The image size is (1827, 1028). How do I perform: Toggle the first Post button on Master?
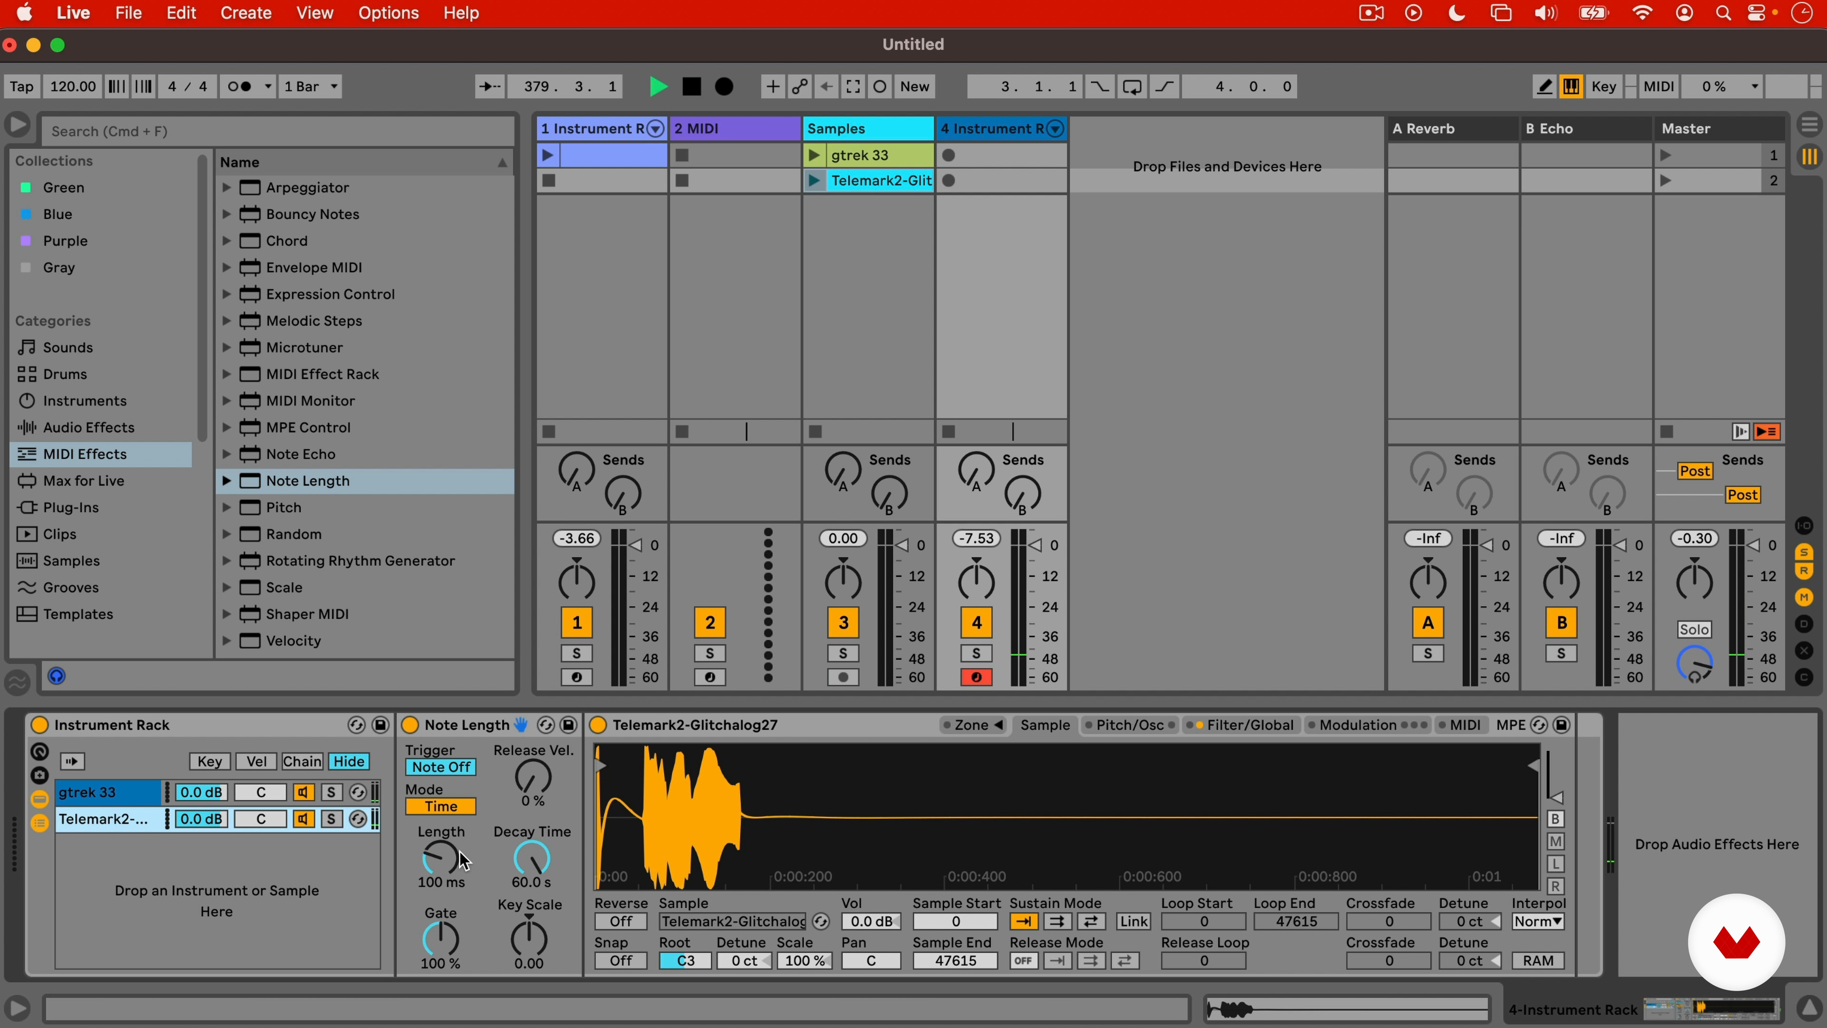pyautogui.click(x=1695, y=471)
